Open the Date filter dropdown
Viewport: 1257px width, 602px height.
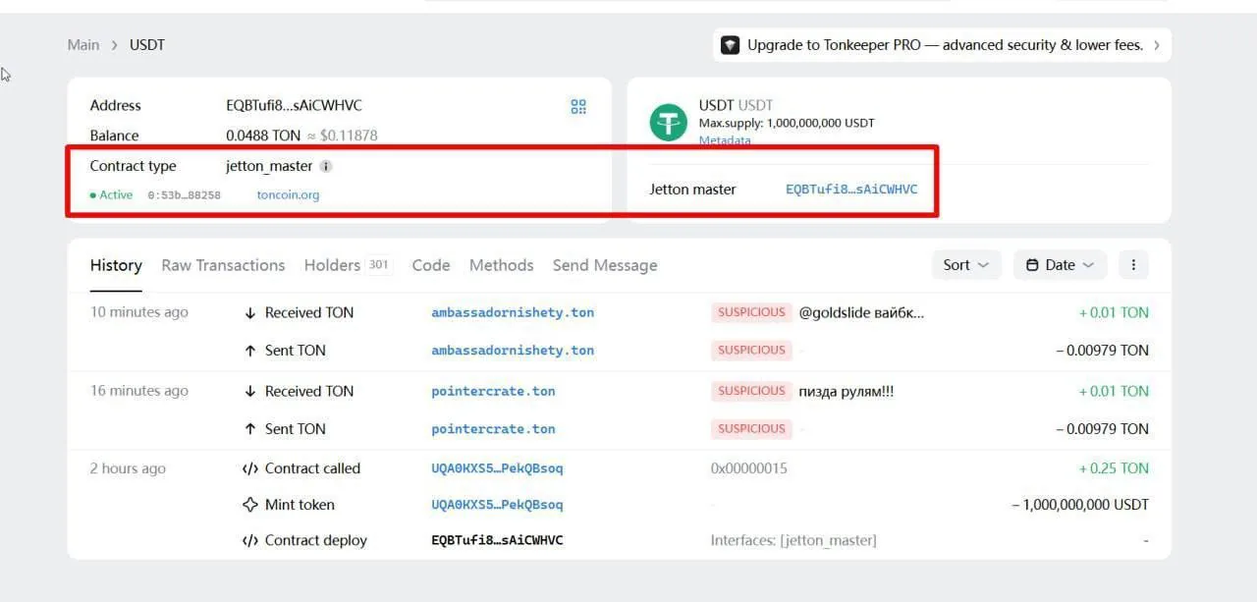(x=1060, y=265)
